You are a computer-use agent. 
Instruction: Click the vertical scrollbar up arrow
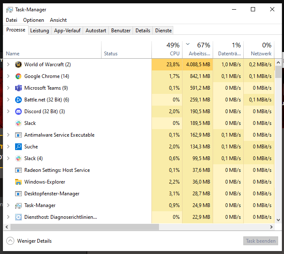pyautogui.click(x=279, y=62)
